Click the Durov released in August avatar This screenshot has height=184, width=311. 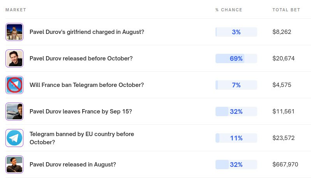14,165
